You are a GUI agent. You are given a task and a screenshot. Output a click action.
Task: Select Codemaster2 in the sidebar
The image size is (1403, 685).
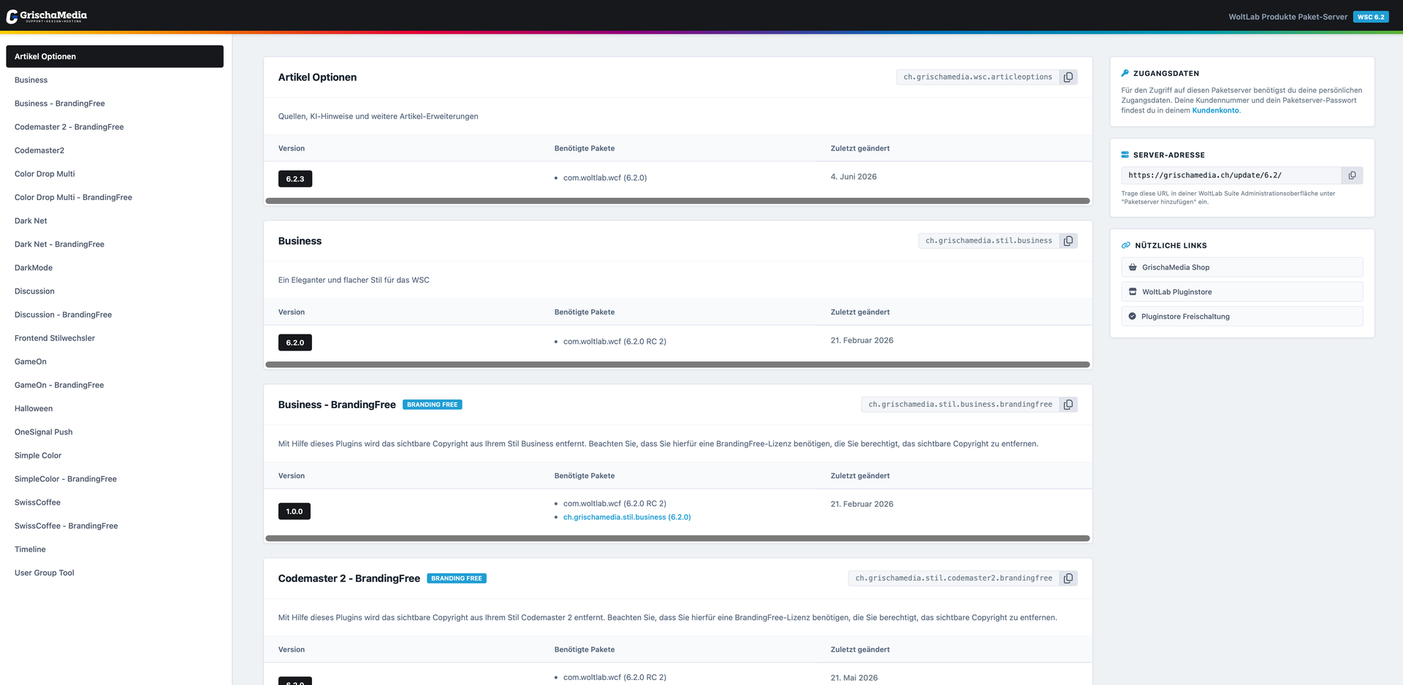[115, 150]
